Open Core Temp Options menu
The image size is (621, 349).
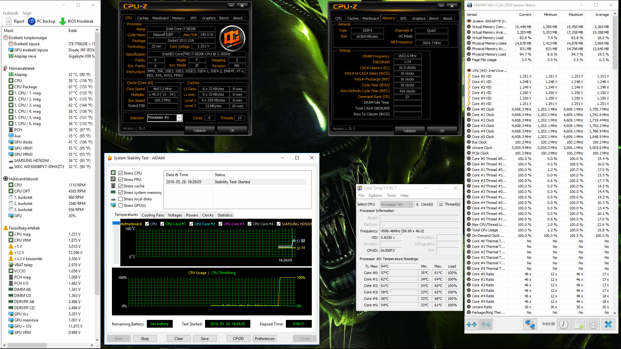375,196
